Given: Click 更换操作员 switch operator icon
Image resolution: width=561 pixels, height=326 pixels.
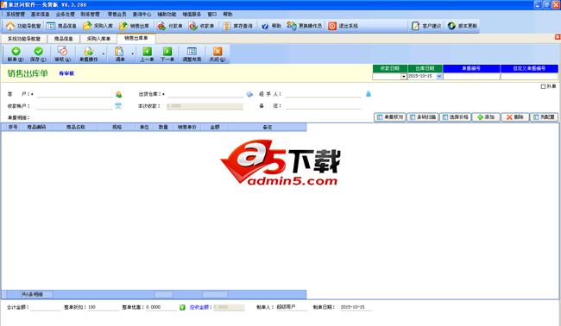Looking at the screenshot, I should pyautogui.click(x=292, y=26).
